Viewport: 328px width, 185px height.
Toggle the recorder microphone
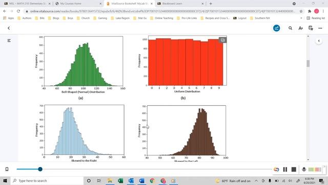[x=304, y=169]
